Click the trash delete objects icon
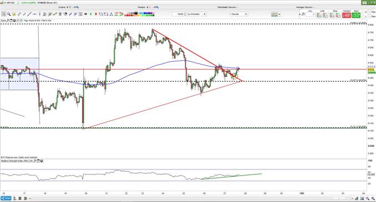This screenshot has height=202, width=376. tap(60, 14)
